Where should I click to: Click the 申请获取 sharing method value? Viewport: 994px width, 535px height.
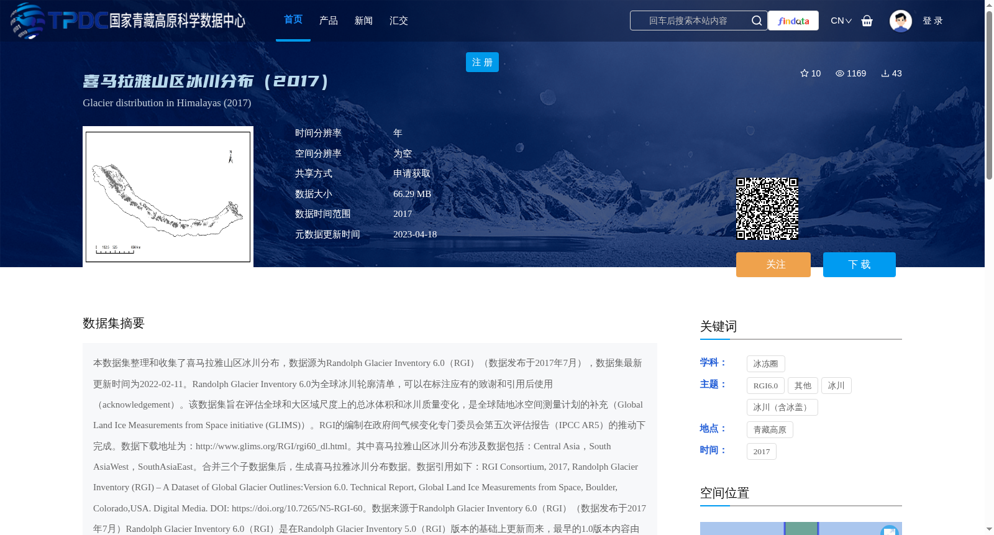coord(412,173)
